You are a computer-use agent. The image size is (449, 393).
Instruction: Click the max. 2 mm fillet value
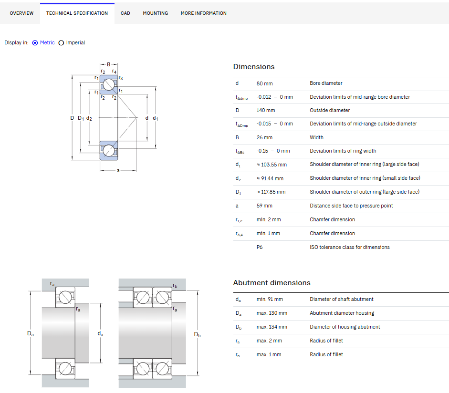tap(269, 341)
